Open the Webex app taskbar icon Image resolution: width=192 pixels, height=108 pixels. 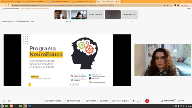[30, 106]
